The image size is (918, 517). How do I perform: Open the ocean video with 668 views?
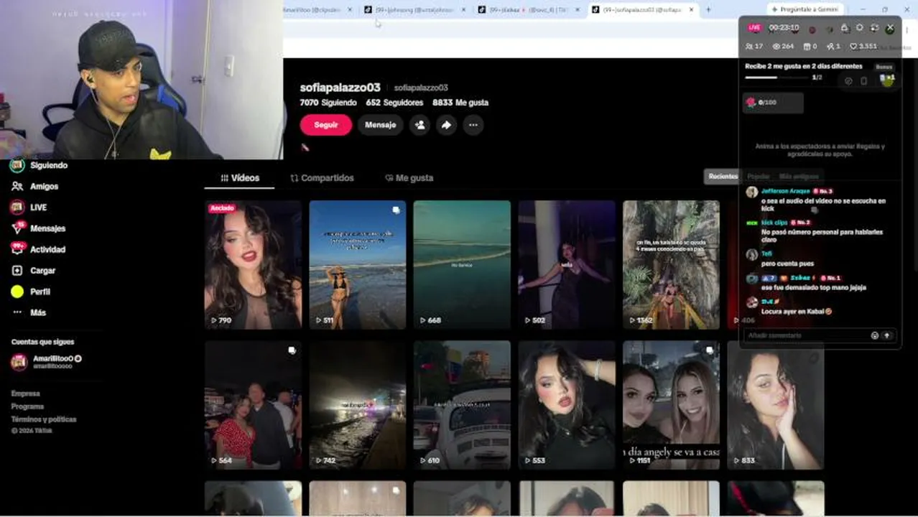462,264
